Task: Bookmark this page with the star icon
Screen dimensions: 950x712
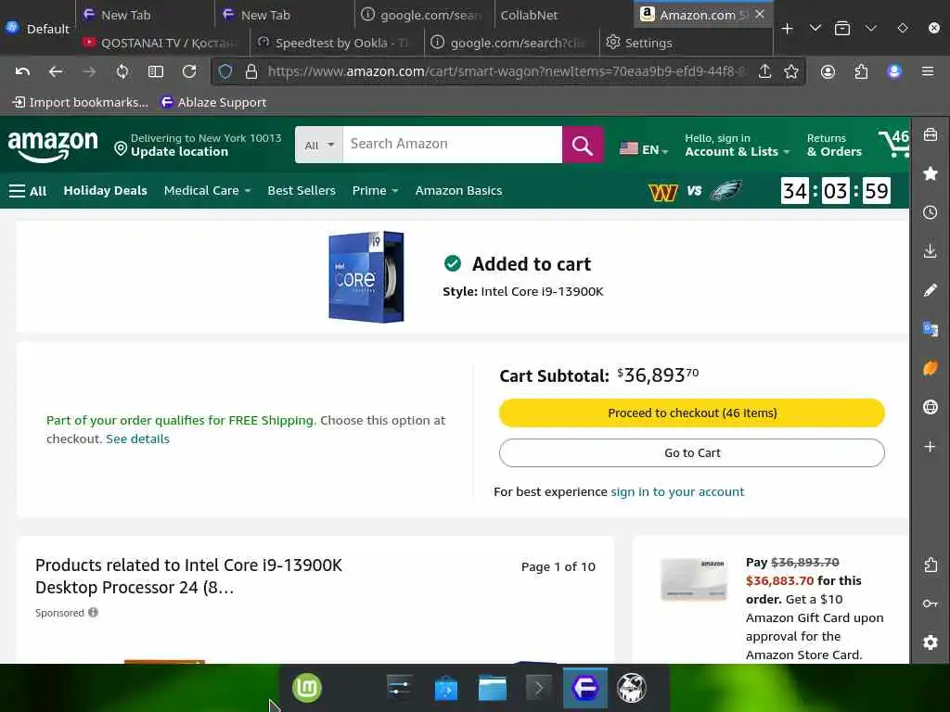Action: point(790,71)
